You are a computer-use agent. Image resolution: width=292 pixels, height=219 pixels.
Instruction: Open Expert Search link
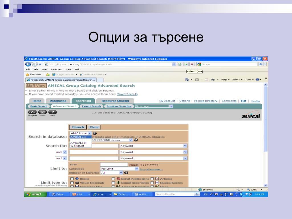pyautogui.click(x=91, y=106)
